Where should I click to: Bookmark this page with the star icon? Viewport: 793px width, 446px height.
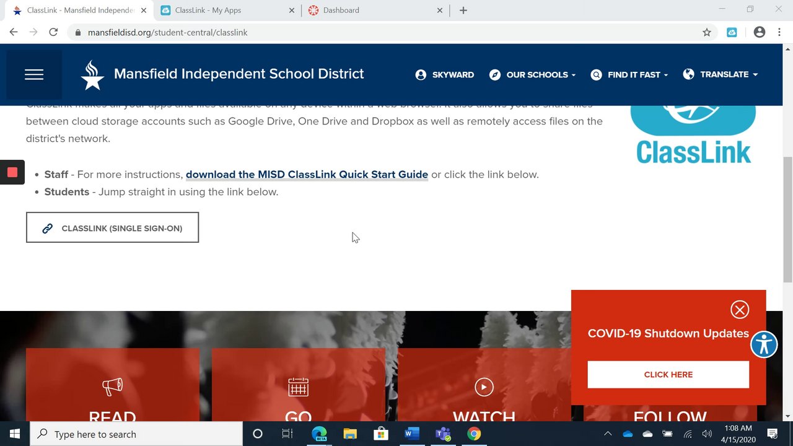point(707,32)
